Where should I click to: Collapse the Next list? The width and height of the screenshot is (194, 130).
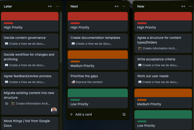click(x=116, y=6)
